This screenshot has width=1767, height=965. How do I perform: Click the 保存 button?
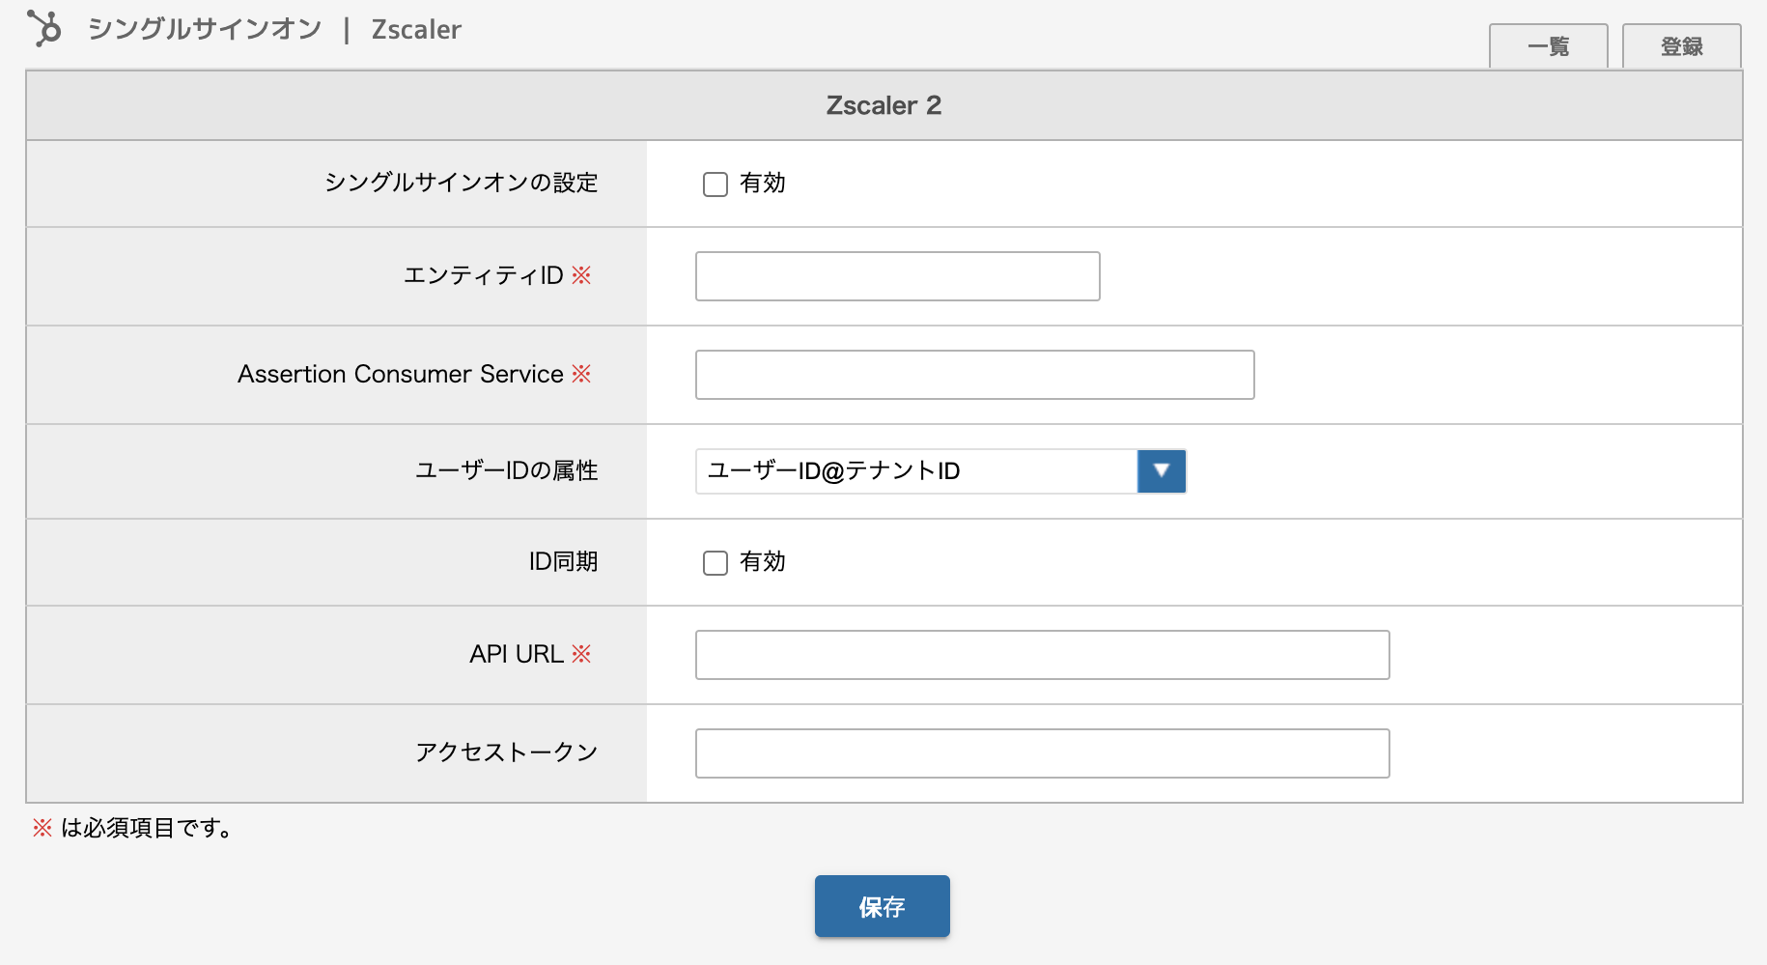[883, 906]
